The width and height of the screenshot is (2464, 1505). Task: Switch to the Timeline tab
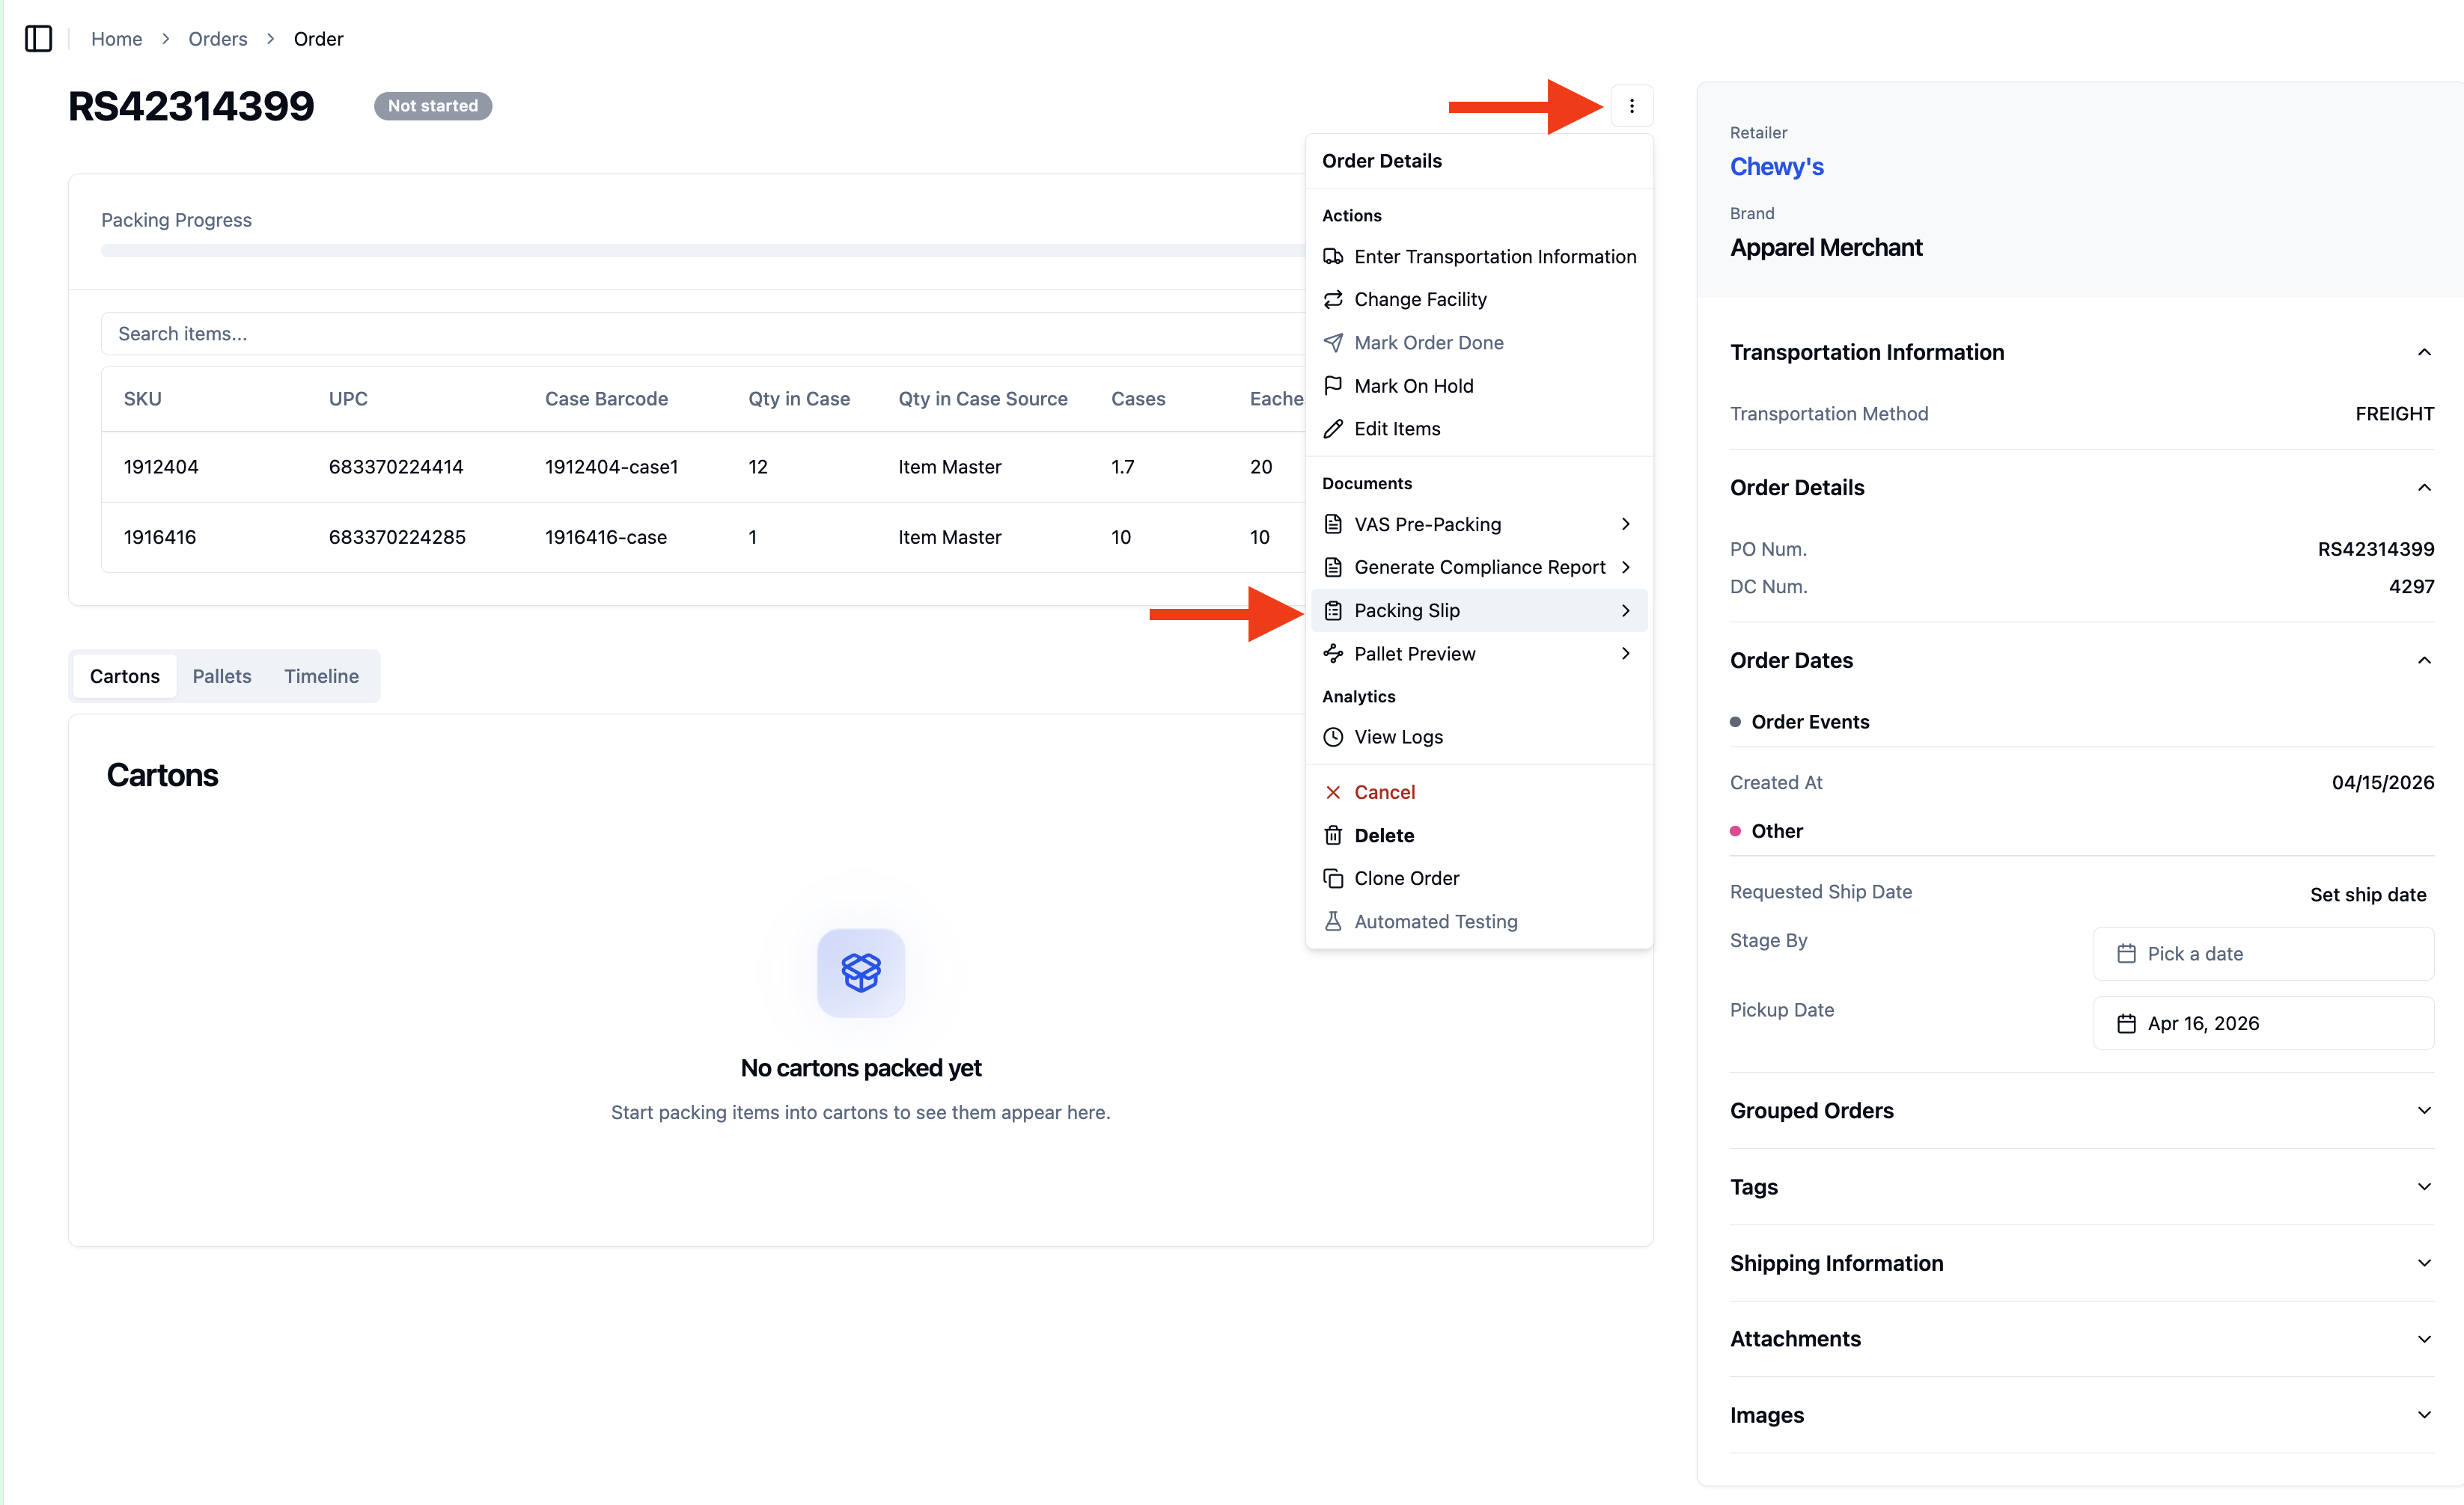[321, 676]
